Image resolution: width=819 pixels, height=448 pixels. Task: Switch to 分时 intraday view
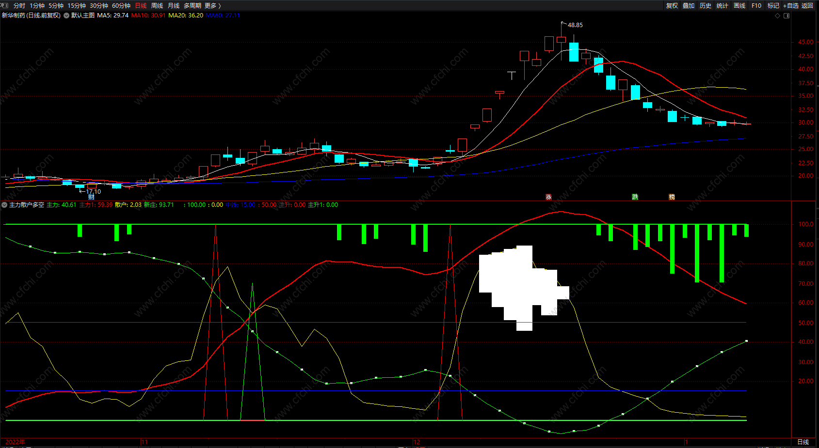pyautogui.click(x=19, y=6)
